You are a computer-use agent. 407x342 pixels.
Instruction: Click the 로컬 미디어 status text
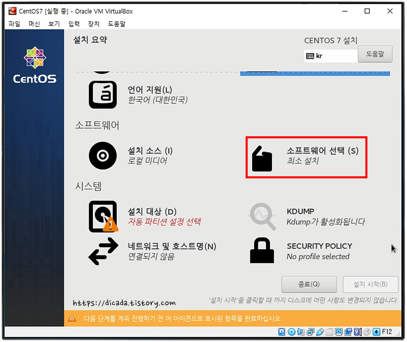pyautogui.click(x=148, y=161)
